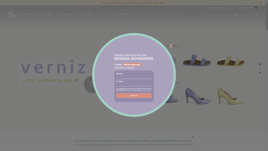Open the política de privacidade cookie link
This screenshot has width=268, height=151.
[97, 144]
